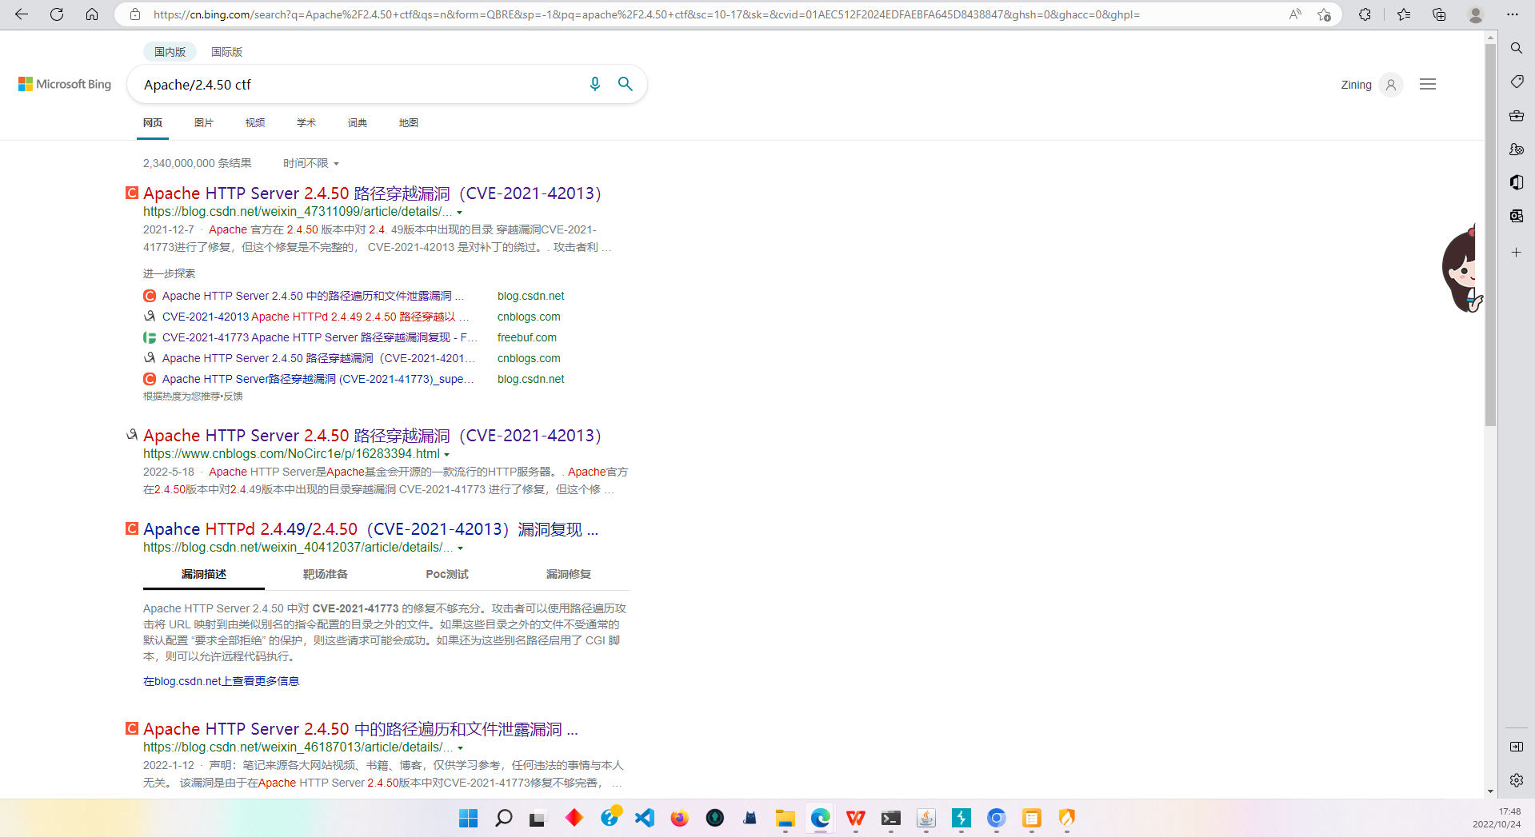Screen dimensions: 1535x837
Task: Expand arrow next to weixin_46187013 URL
Action: 461,748
